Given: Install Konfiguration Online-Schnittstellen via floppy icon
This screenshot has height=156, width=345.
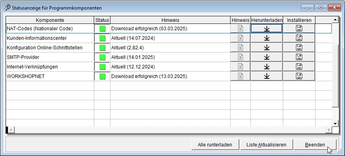Looking at the screenshot, I should coord(299,47).
